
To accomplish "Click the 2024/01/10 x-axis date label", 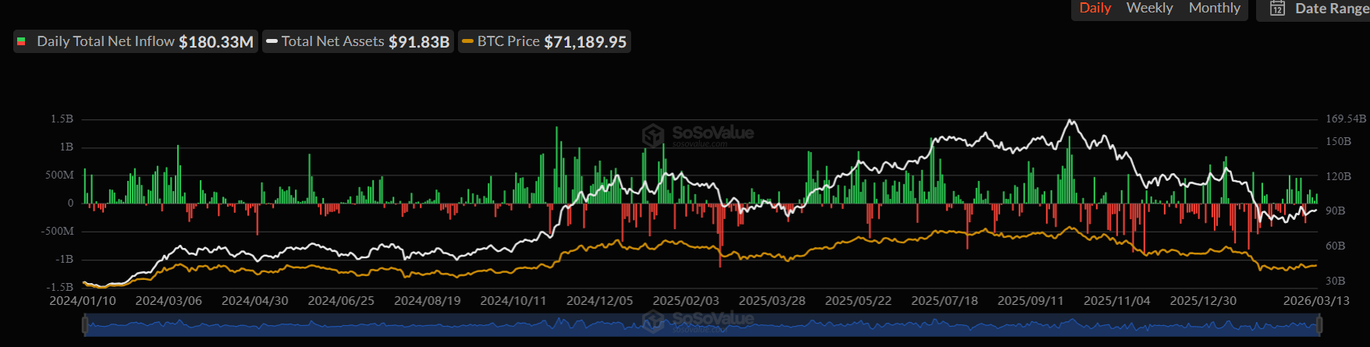I will (x=83, y=301).
